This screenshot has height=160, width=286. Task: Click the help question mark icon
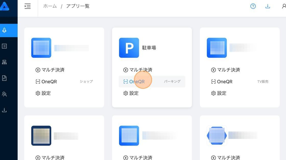point(253,6)
